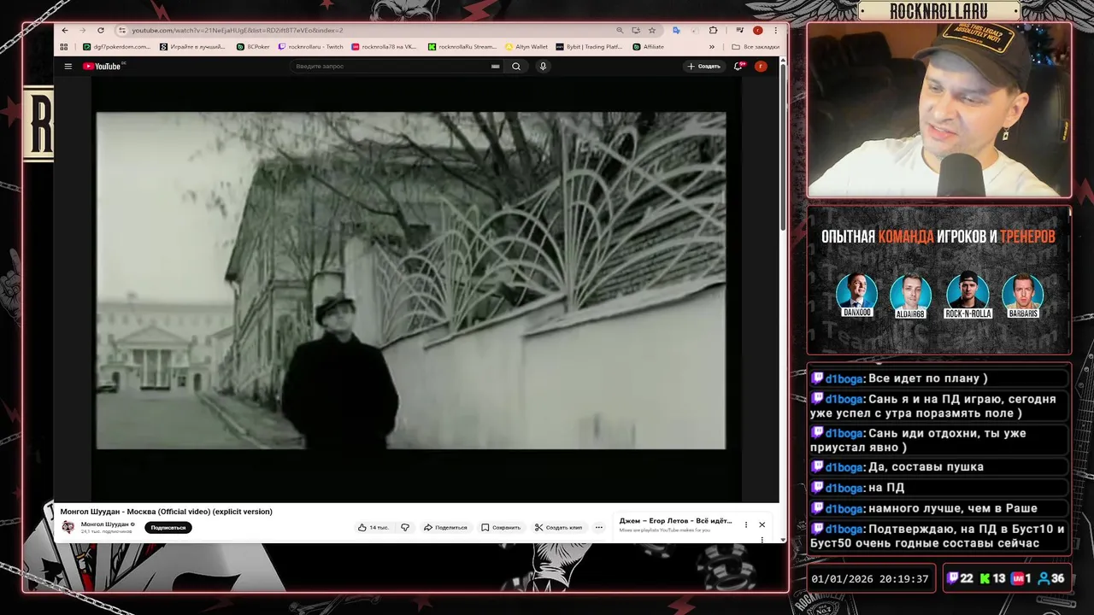Open Chrome three-dot menu
The height and width of the screenshot is (615, 1094).
pos(775,30)
